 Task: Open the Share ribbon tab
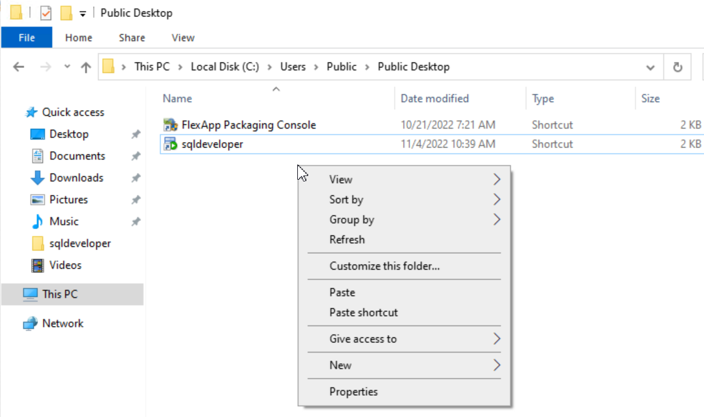pyautogui.click(x=132, y=38)
